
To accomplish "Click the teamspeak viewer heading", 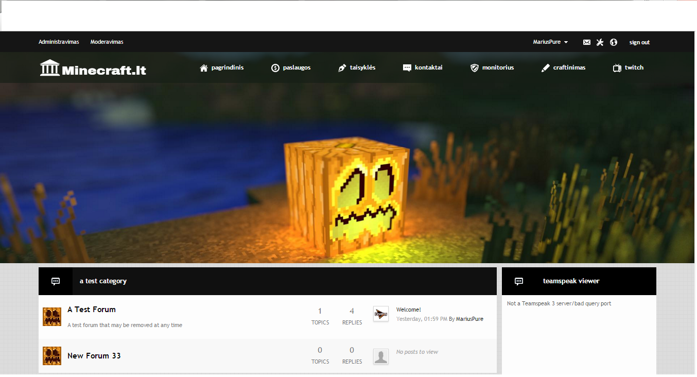I will (x=571, y=281).
